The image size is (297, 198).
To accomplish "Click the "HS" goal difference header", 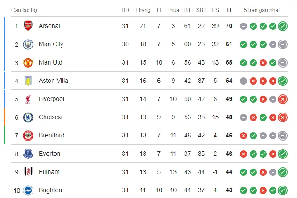I will (215, 10).
